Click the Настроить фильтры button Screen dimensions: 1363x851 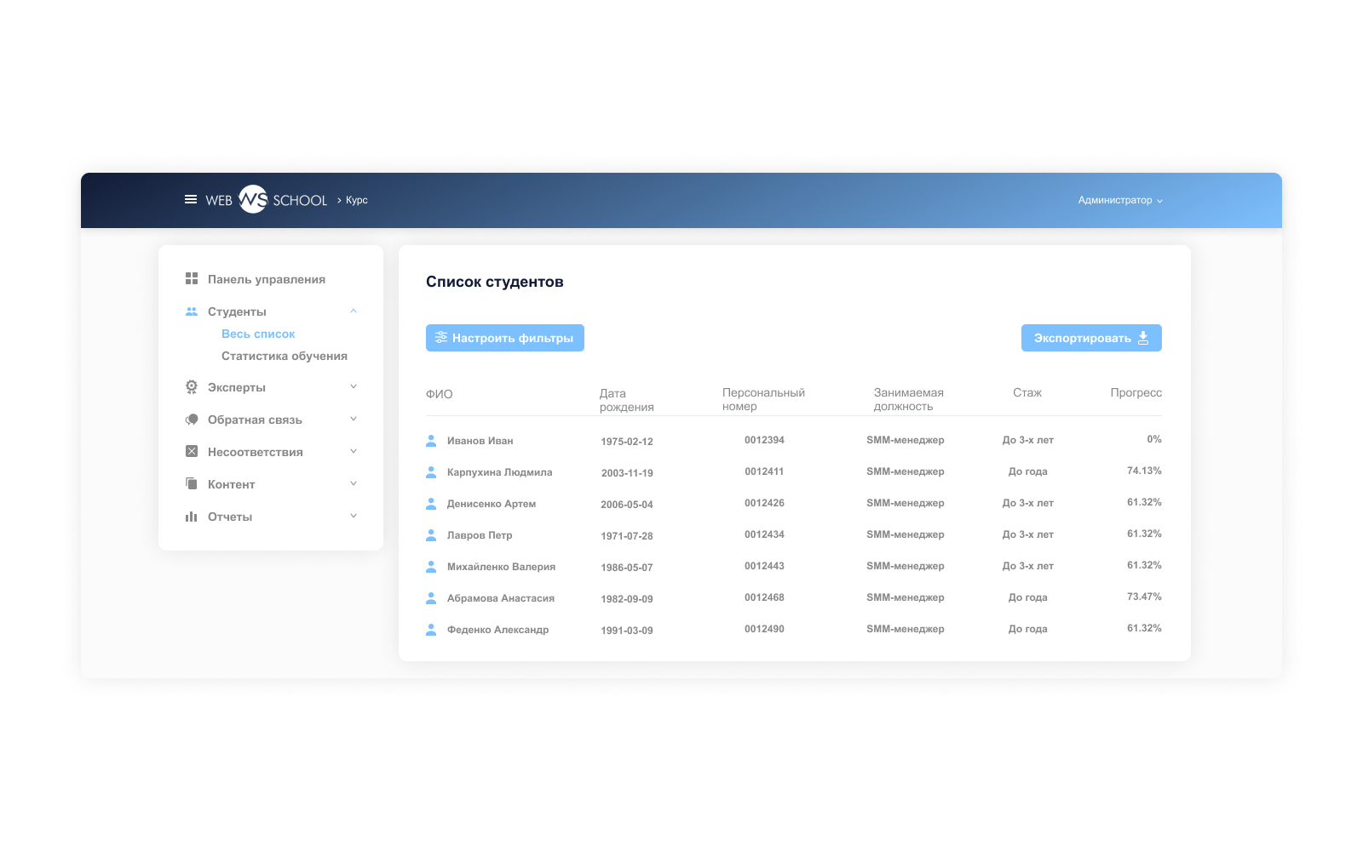(x=505, y=338)
